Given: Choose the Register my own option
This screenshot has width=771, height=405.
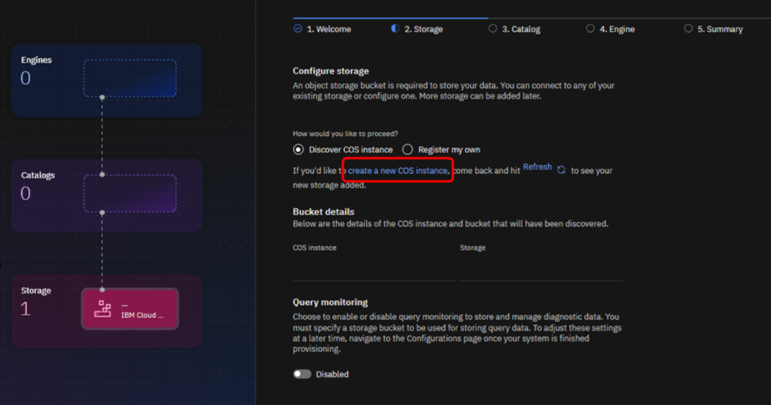Looking at the screenshot, I should [408, 149].
